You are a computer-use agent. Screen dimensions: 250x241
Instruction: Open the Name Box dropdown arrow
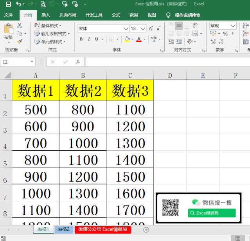click(x=32, y=62)
